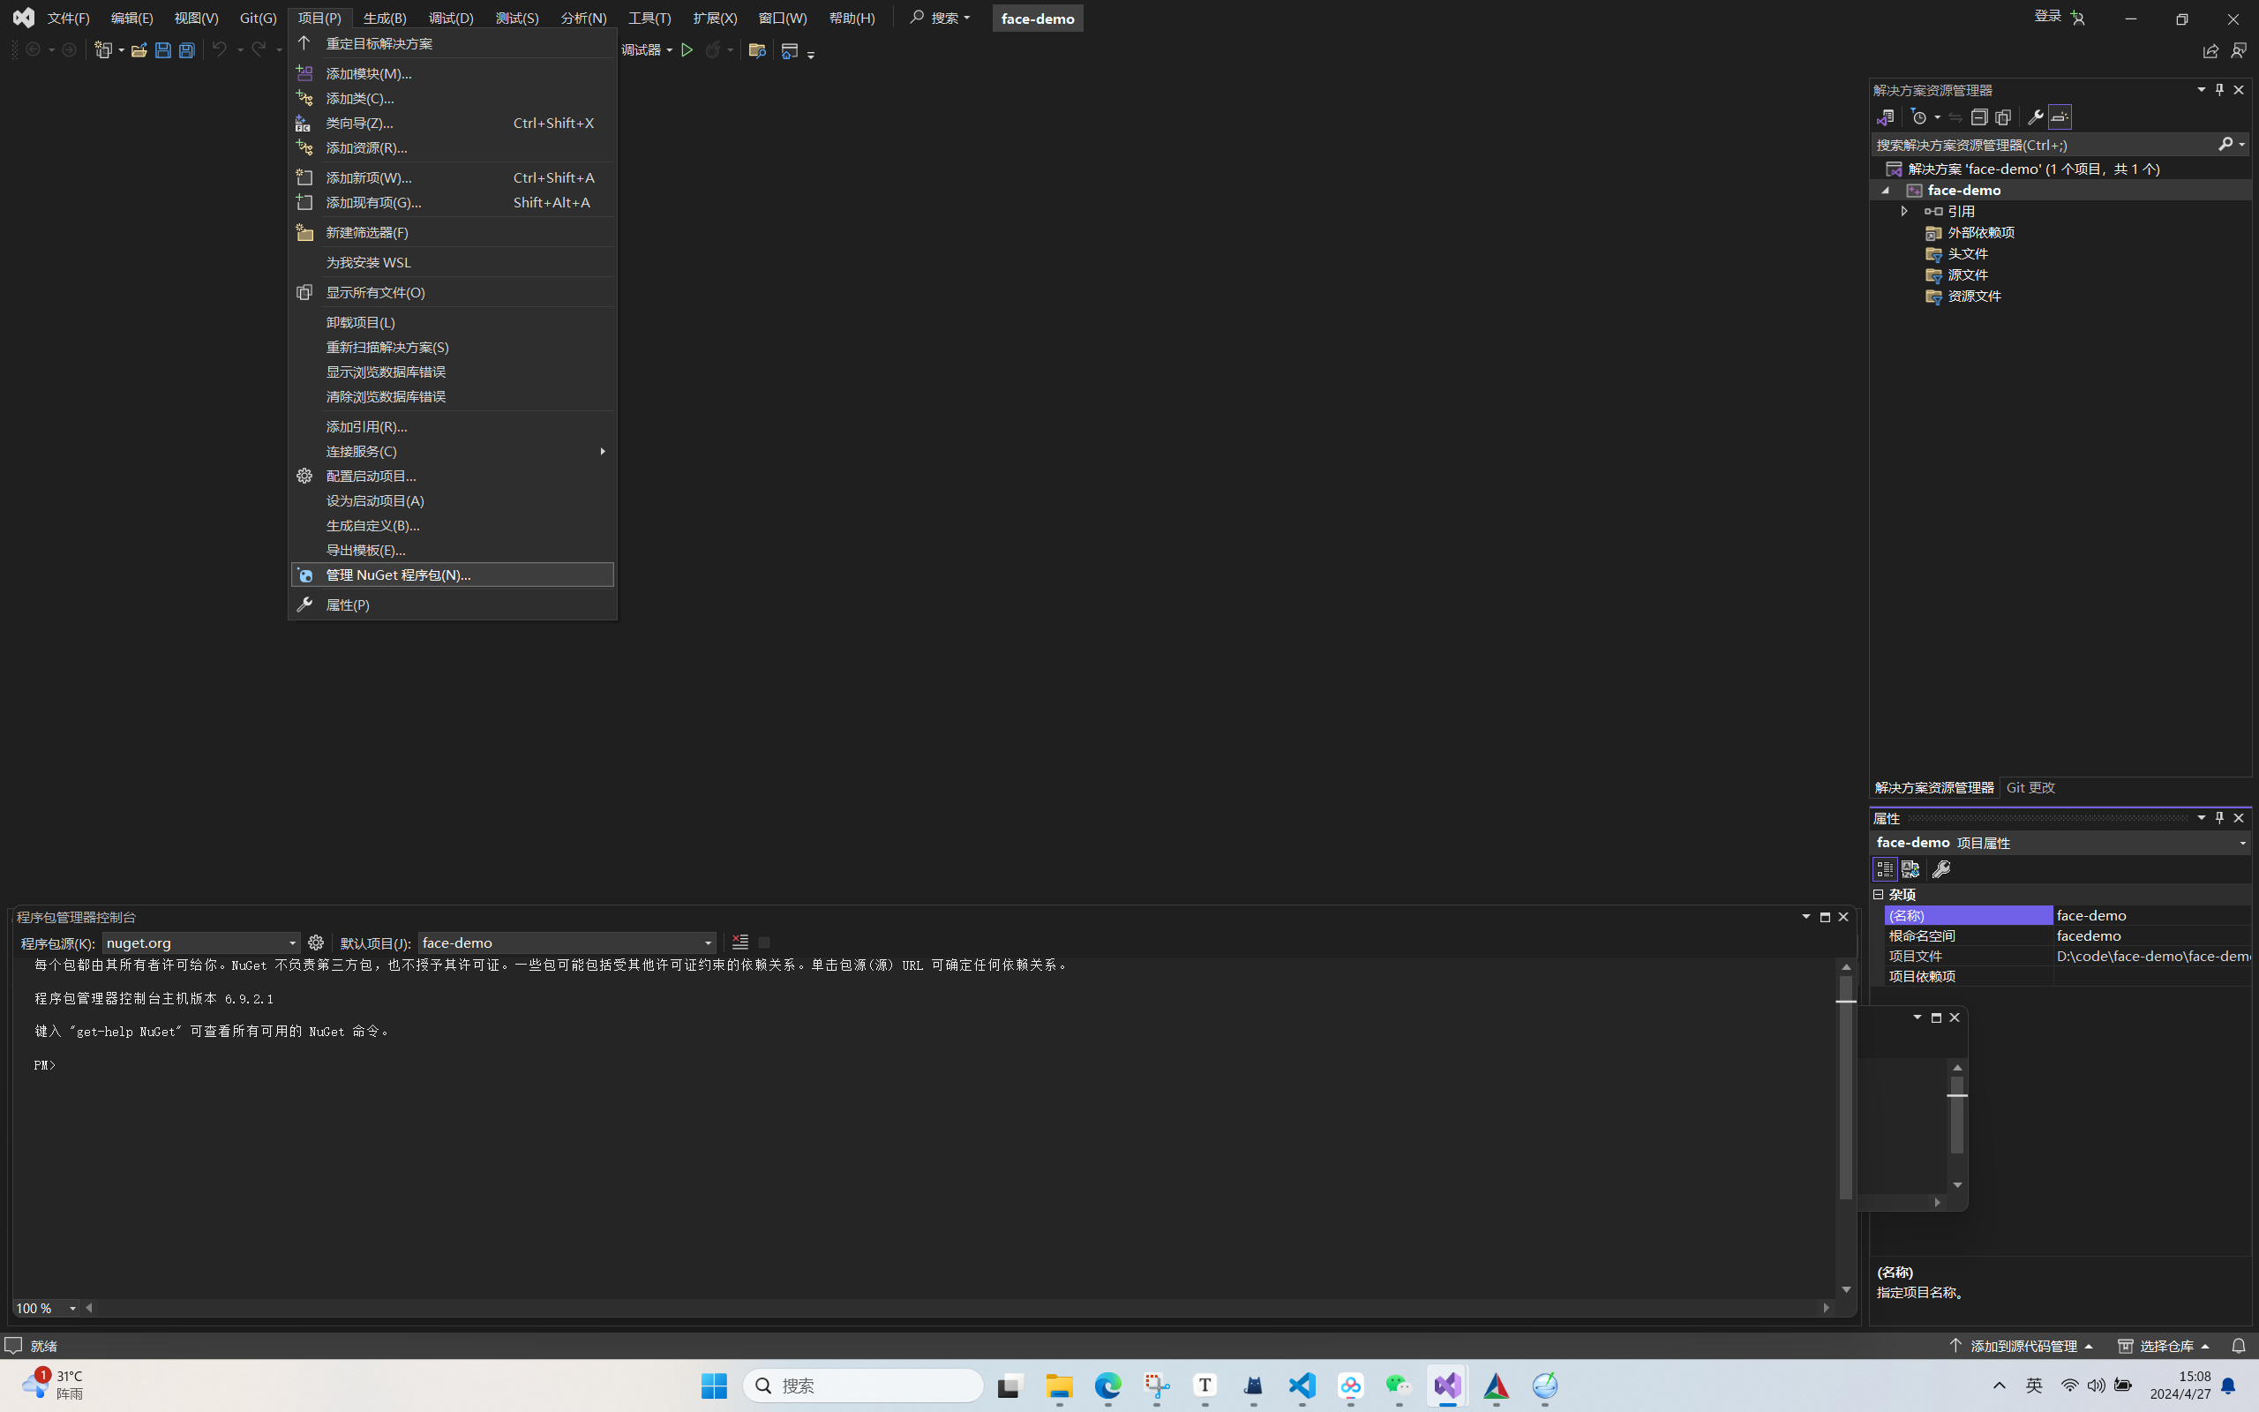Sync Solution Explorer with active document

coord(1955,116)
